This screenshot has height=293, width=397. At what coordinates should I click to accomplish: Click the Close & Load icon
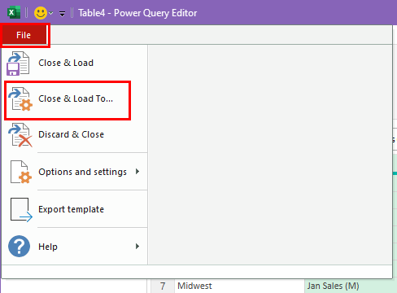pyautogui.click(x=18, y=63)
